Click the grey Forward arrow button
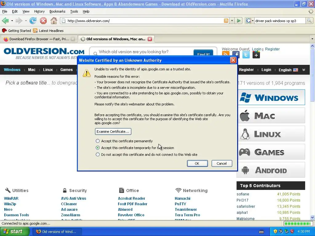This screenshot has width=315, height=236. point(19,21)
